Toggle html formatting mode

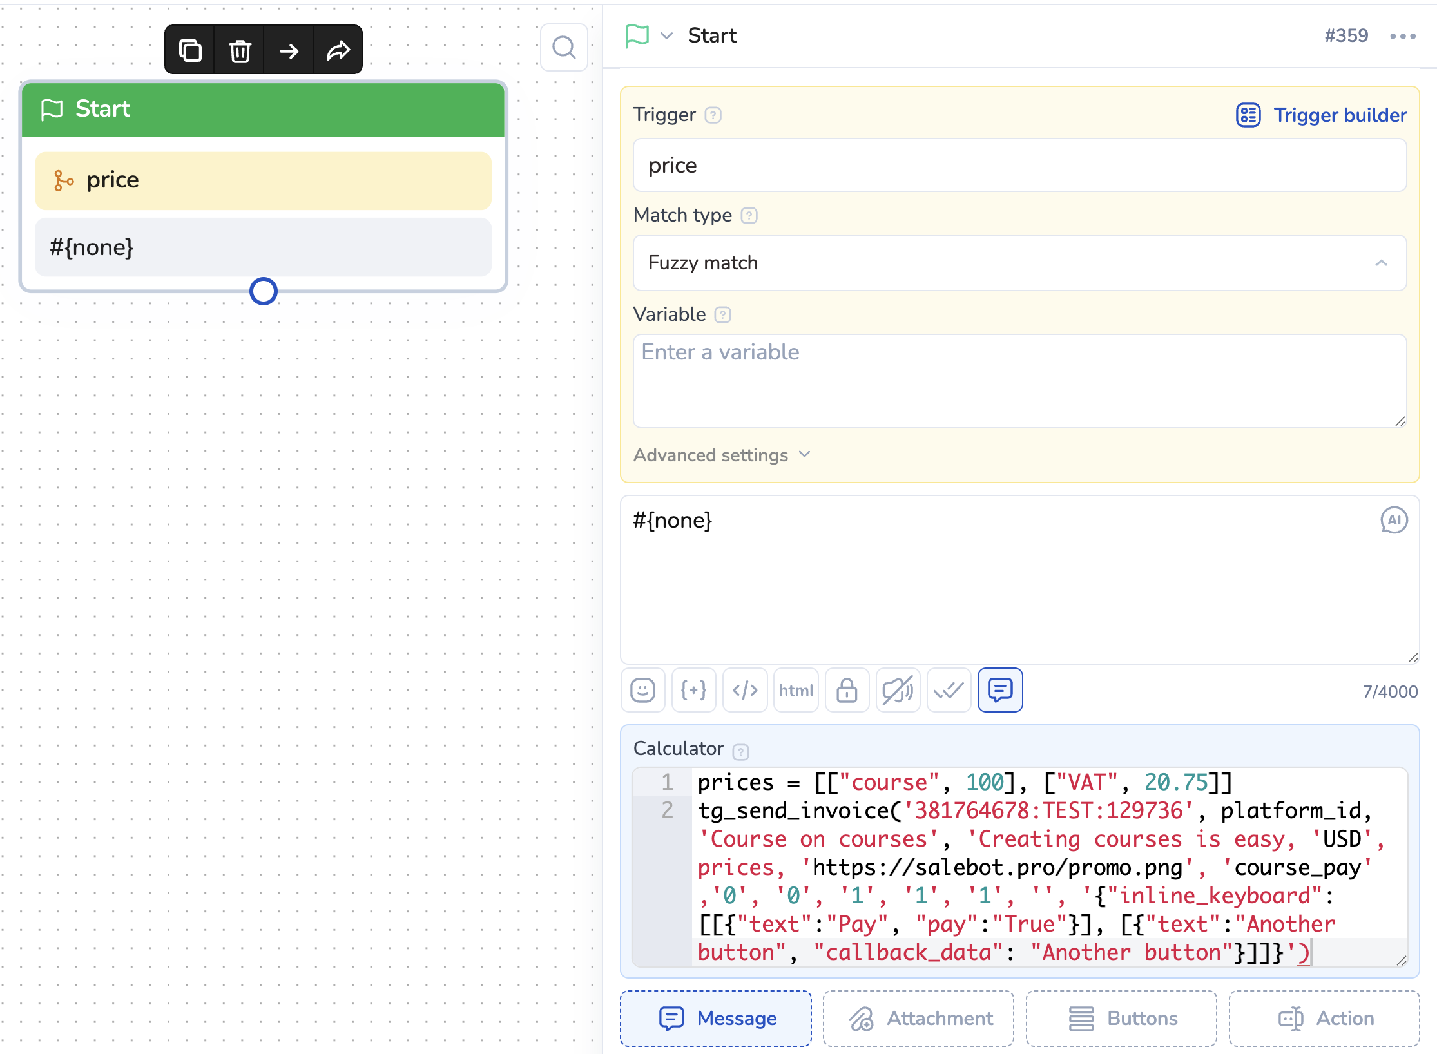tap(795, 690)
